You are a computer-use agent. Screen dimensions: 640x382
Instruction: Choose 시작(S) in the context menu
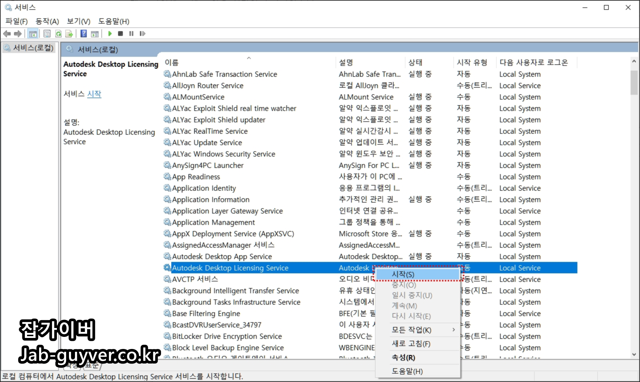(x=417, y=274)
